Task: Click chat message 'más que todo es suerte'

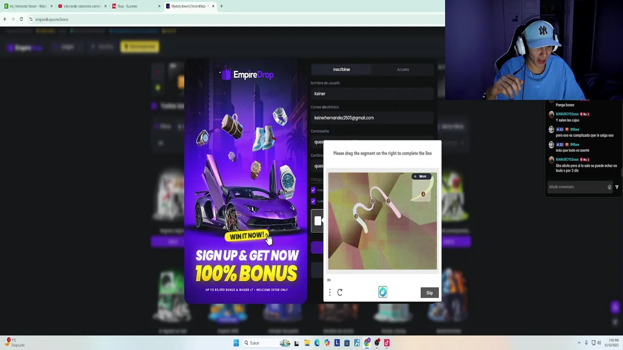Action: coord(572,150)
